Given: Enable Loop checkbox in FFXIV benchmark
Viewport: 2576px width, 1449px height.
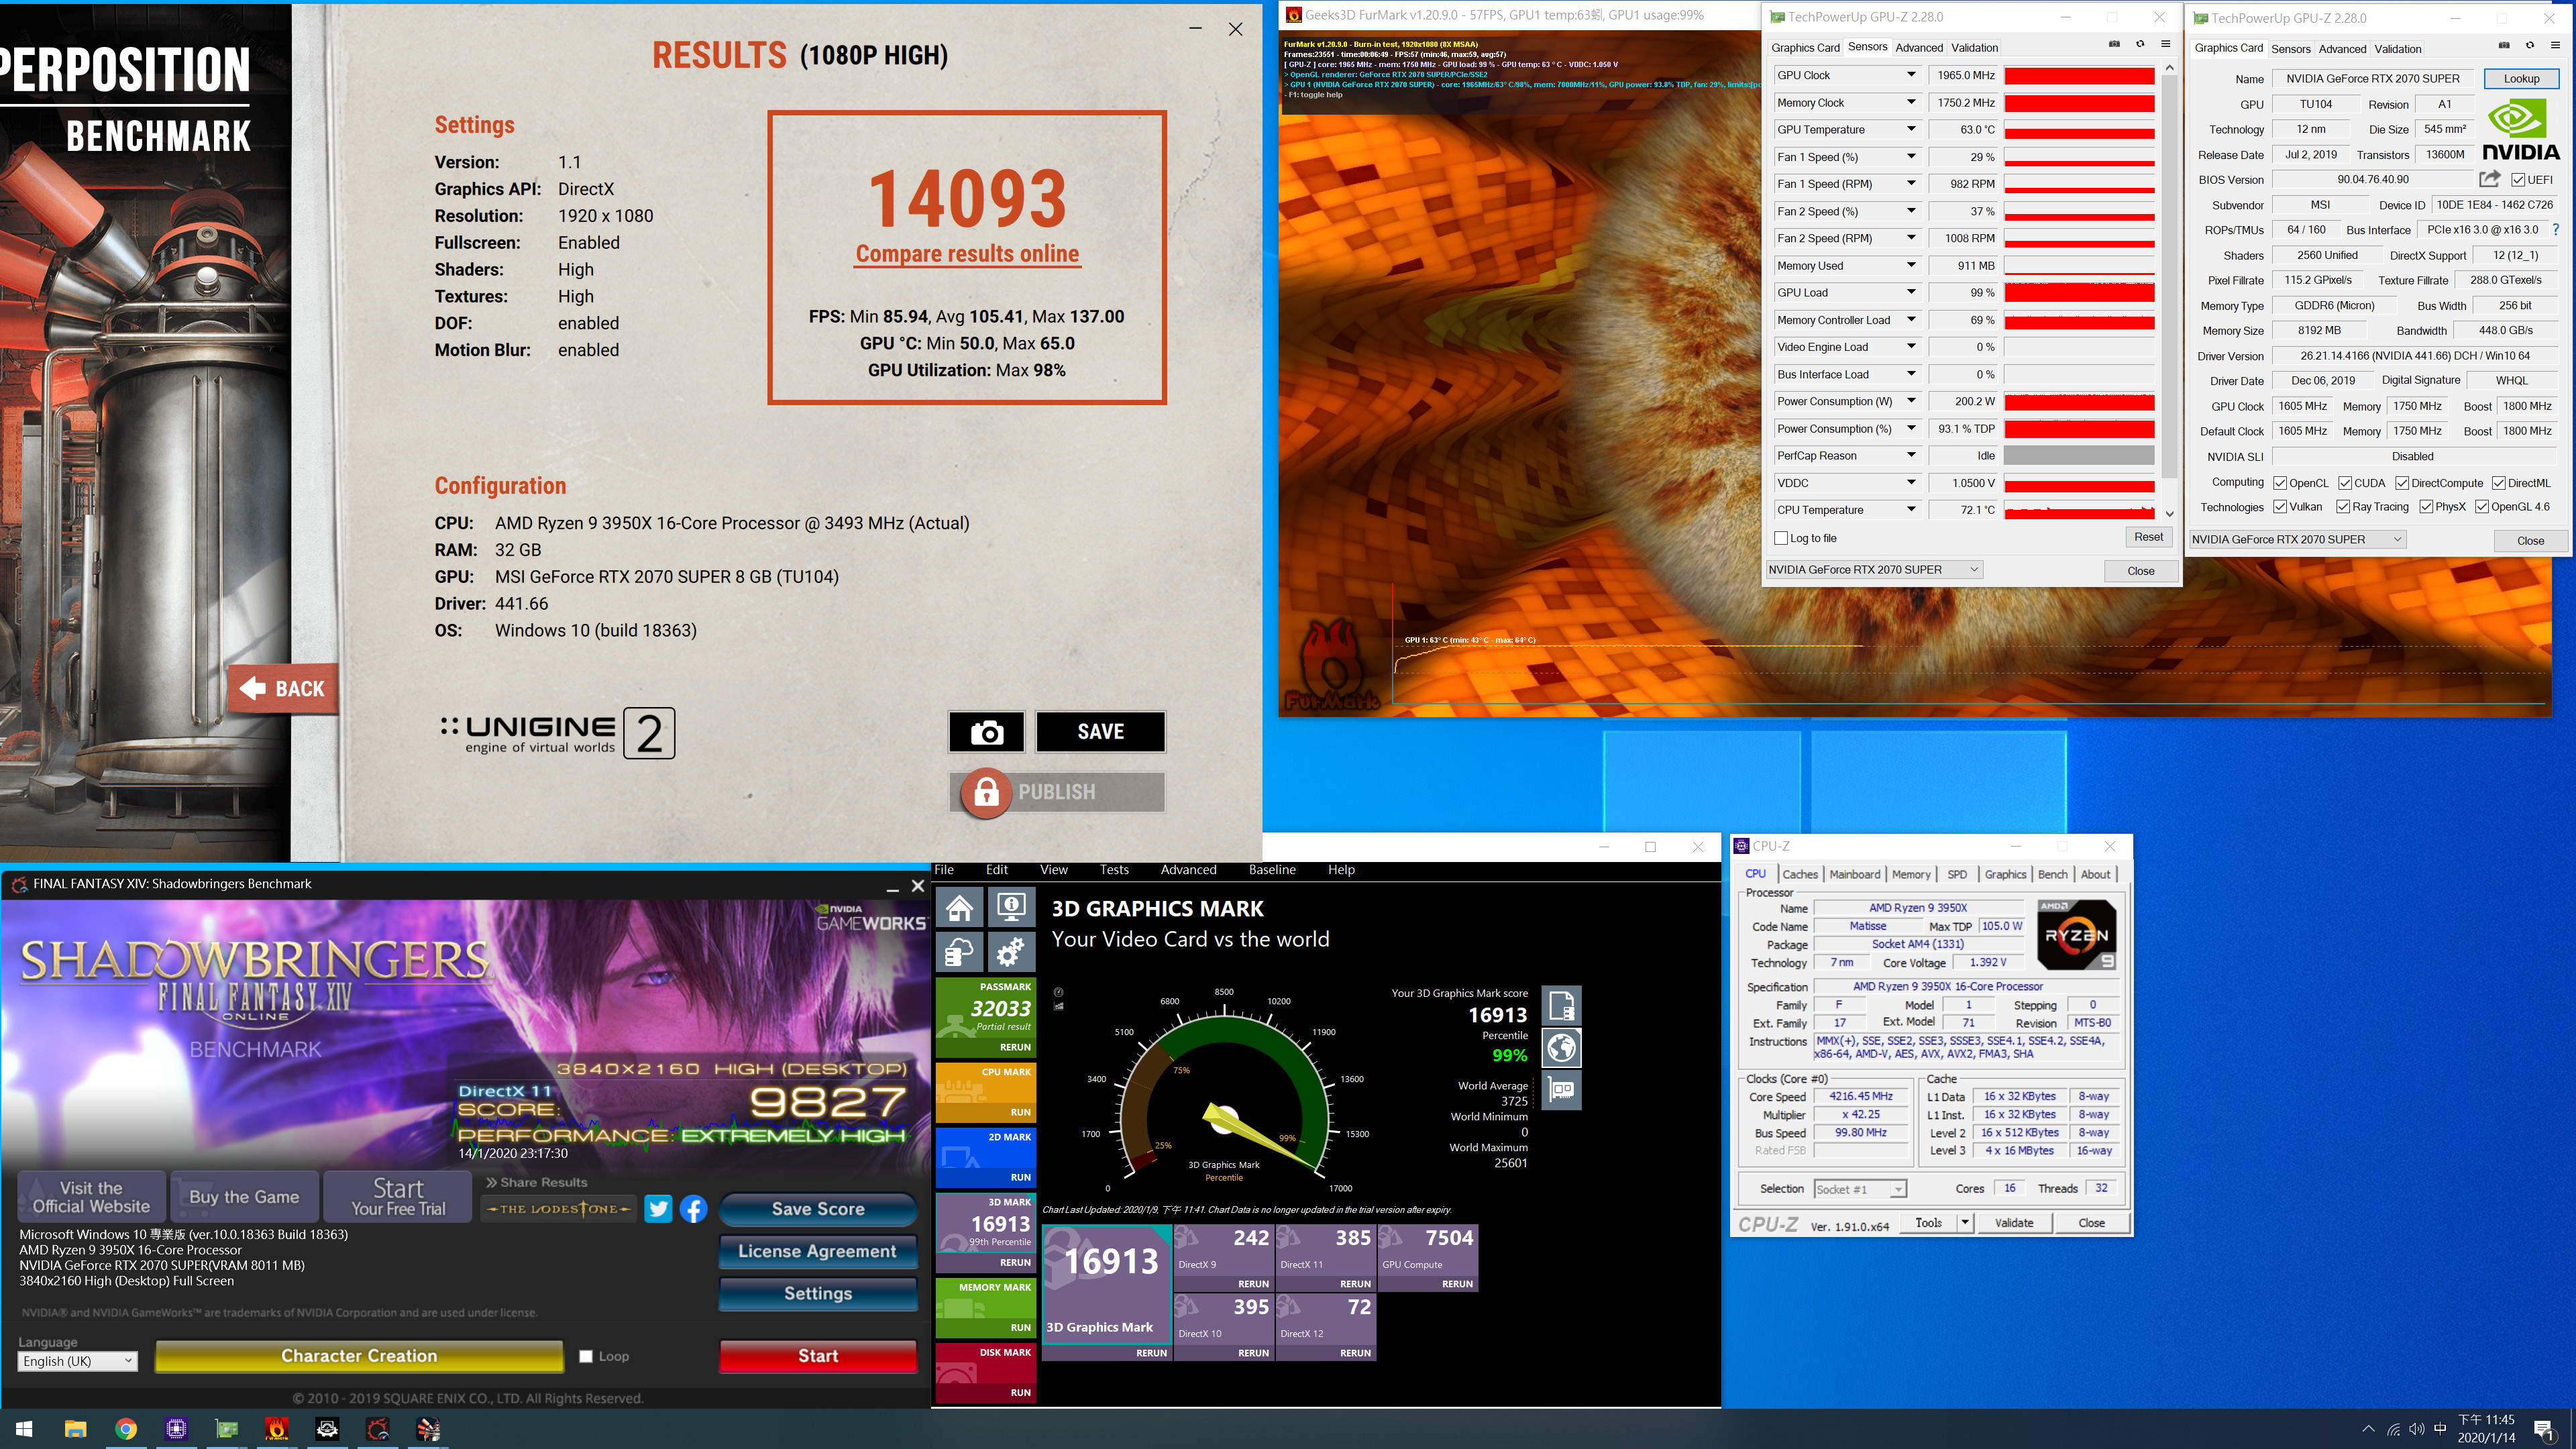Looking at the screenshot, I should 586,1356.
